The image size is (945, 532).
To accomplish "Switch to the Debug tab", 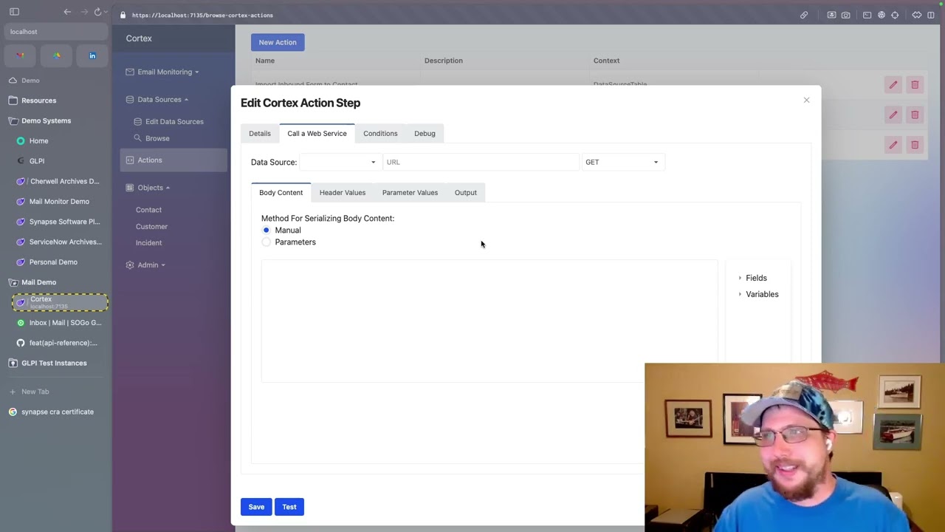I will point(425,134).
